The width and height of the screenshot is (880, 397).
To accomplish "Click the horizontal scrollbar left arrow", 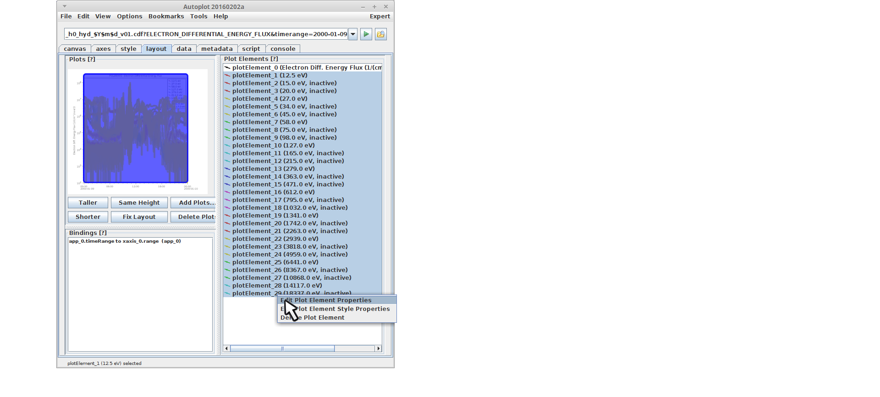I will pyautogui.click(x=226, y=349).
